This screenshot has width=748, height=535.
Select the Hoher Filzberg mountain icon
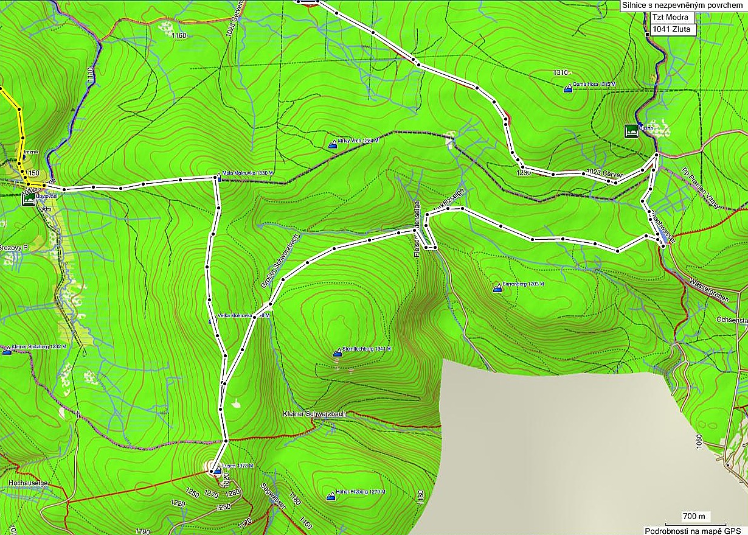tap(331, 497)
